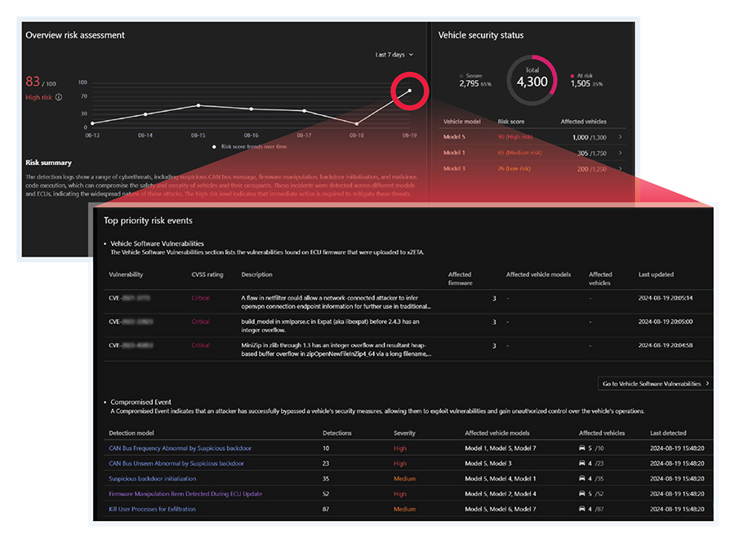
Task: Open Kill User Processes for Exfiltration
Action: [161, 509]
